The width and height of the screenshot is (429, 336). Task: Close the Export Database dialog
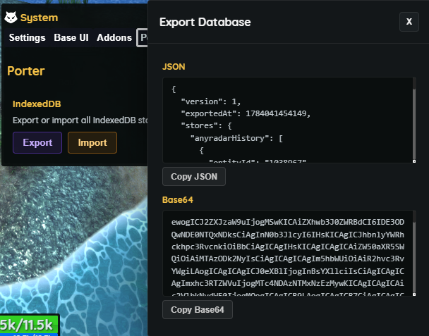(409, 22)
